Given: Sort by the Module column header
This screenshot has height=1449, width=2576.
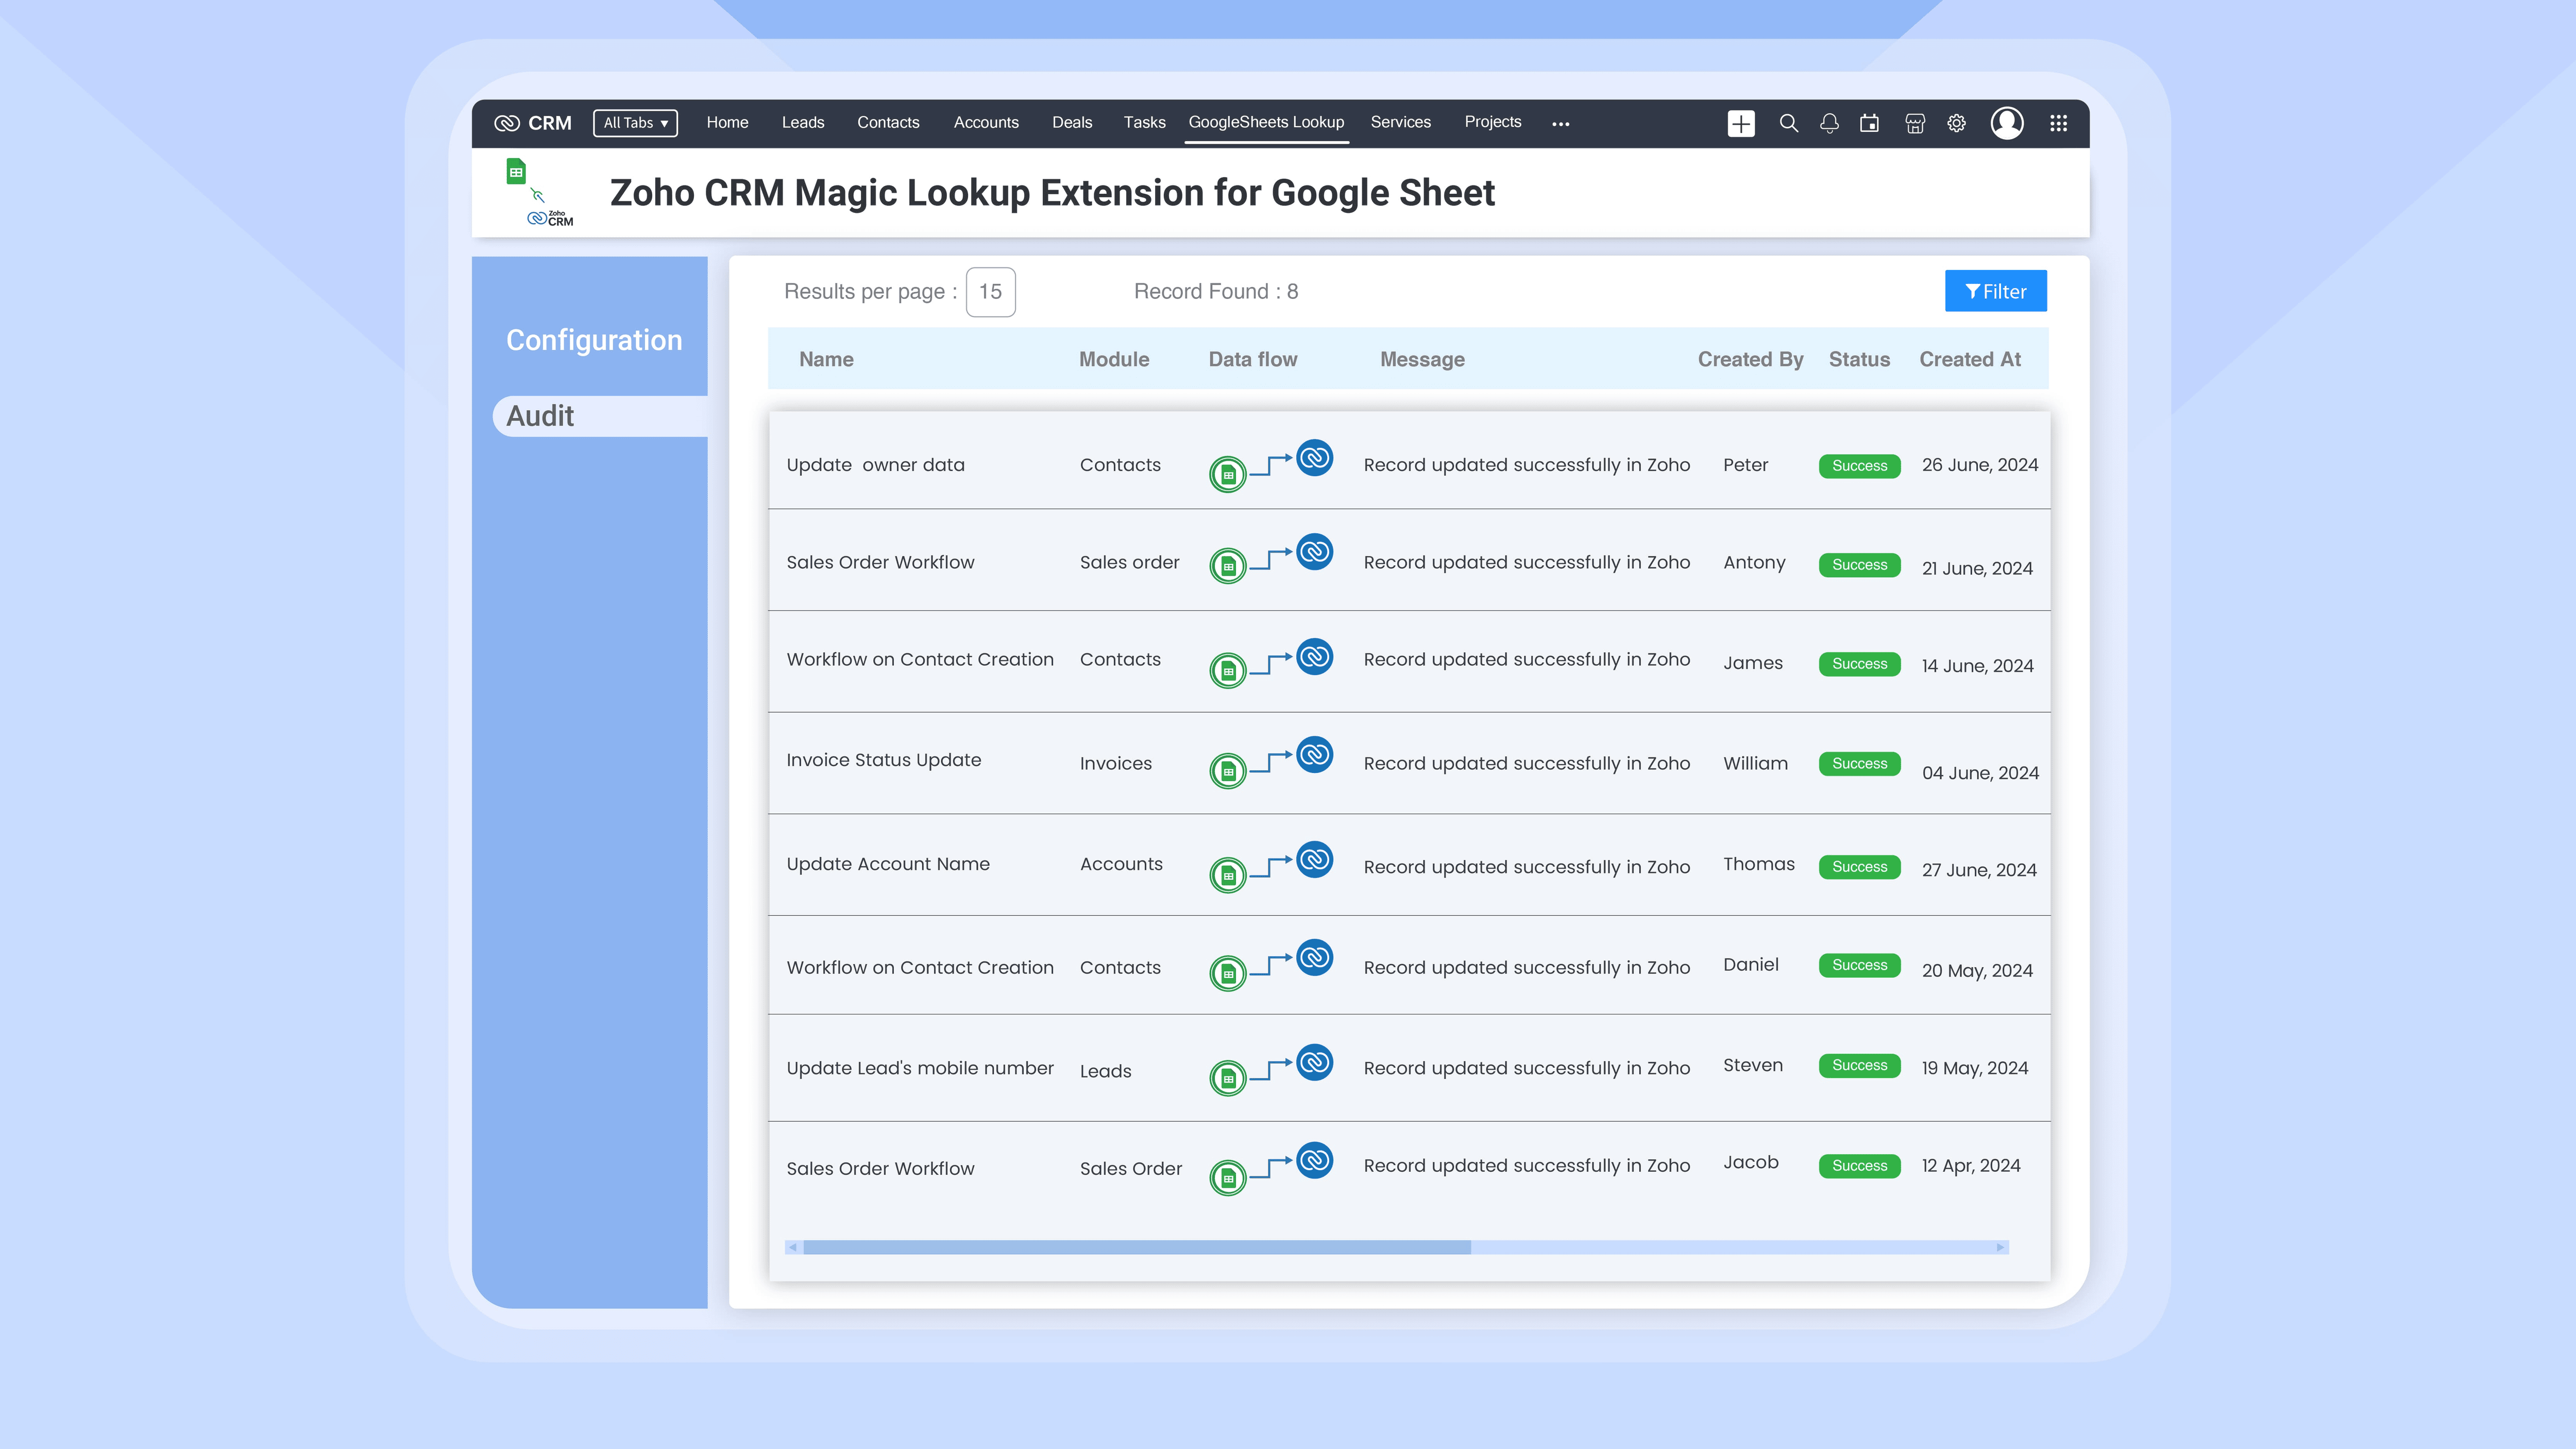Looking at the screenshot, I should (1114, 359).
